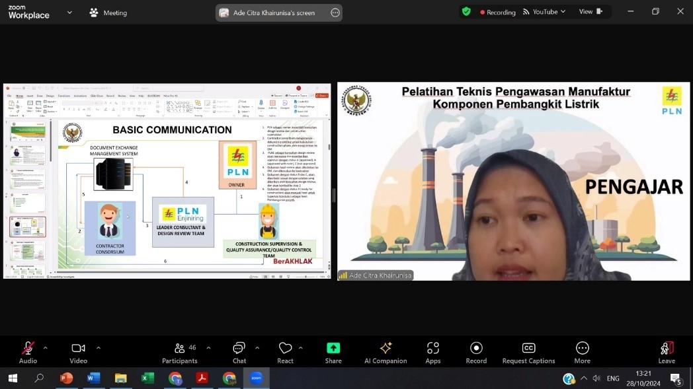Screen dimensions: 693x389
Task: Switch to the Design tab in PowerPoint
Action: coord(50,95)
